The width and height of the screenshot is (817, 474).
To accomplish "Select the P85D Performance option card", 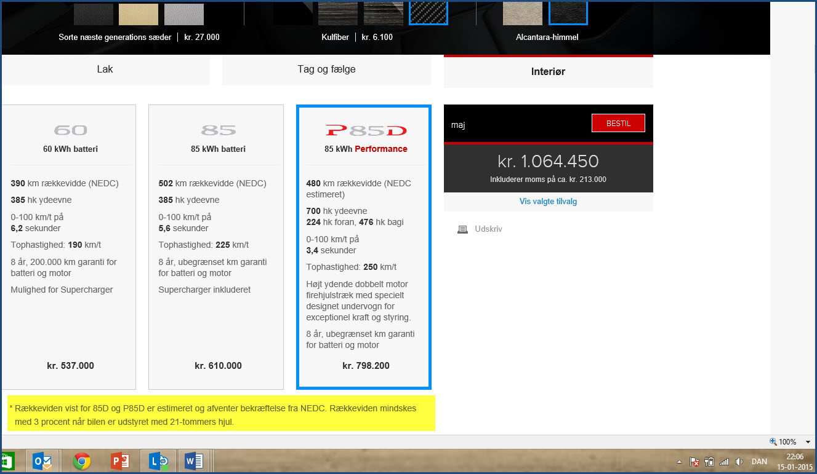I will [x=364, y=247].
